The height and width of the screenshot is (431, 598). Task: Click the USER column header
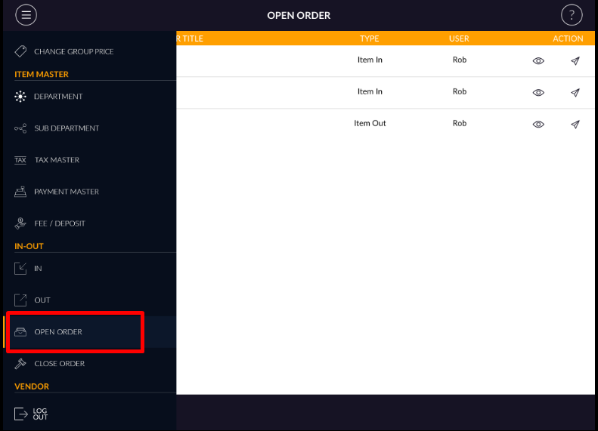[x=459, y=38]
